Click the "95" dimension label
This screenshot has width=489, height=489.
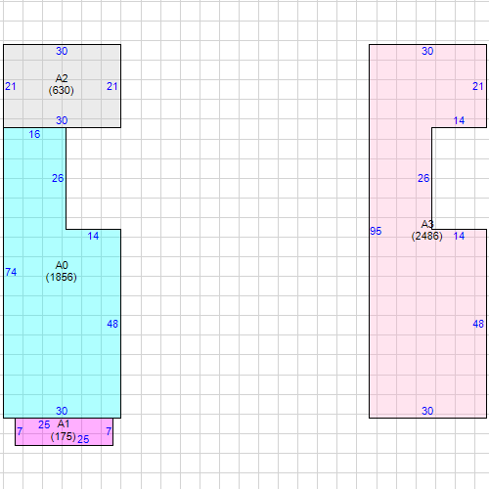(x=376, y=231)
